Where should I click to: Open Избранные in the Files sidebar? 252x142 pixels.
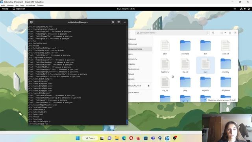pos(140,44)
